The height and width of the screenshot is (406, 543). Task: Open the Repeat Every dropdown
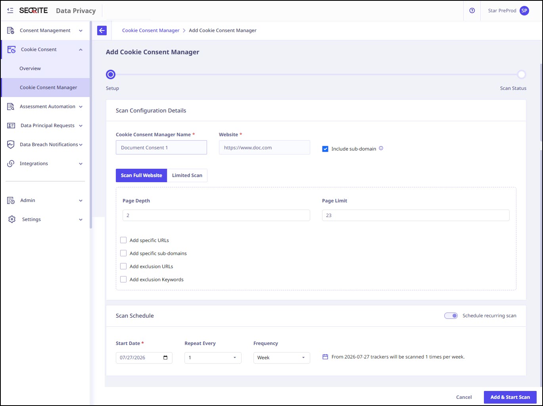(213, 358)
